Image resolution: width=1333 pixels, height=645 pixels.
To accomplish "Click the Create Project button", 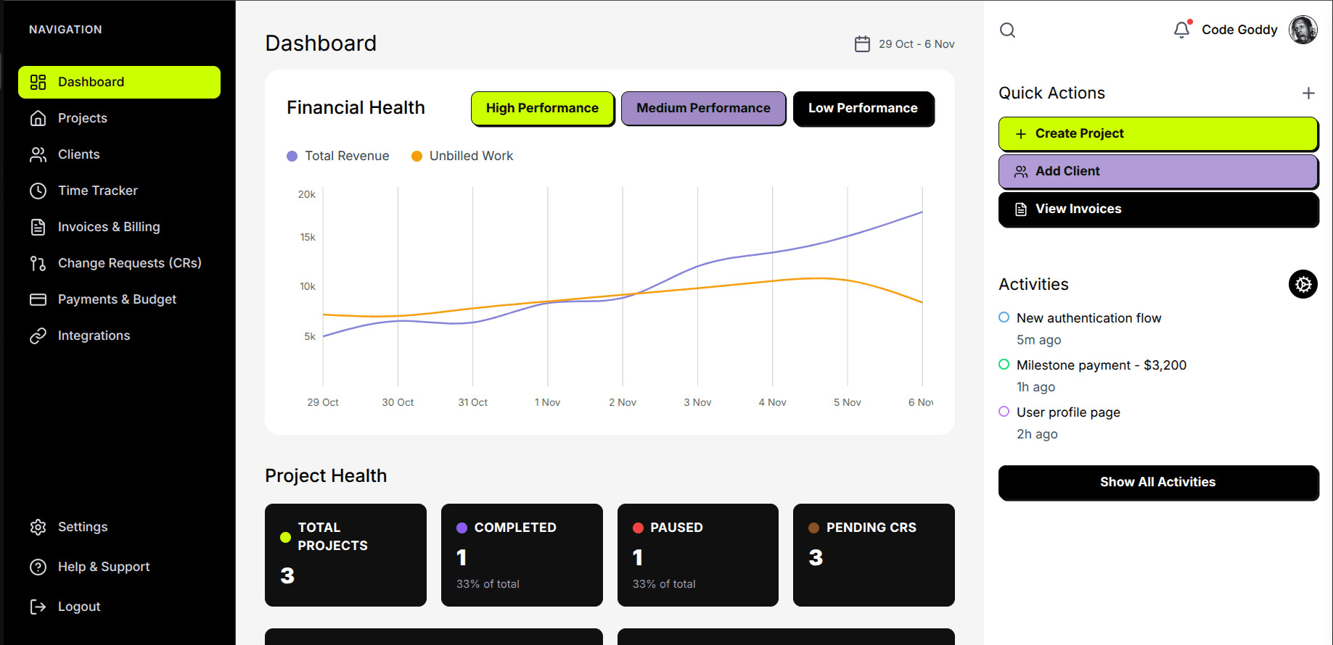I will (1157, 133).
